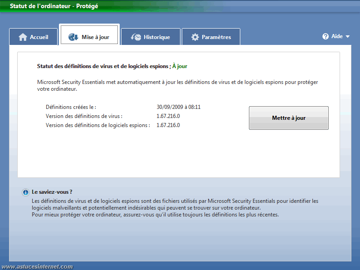
Task: Click the Définitions créées le label
Action: 71,107
